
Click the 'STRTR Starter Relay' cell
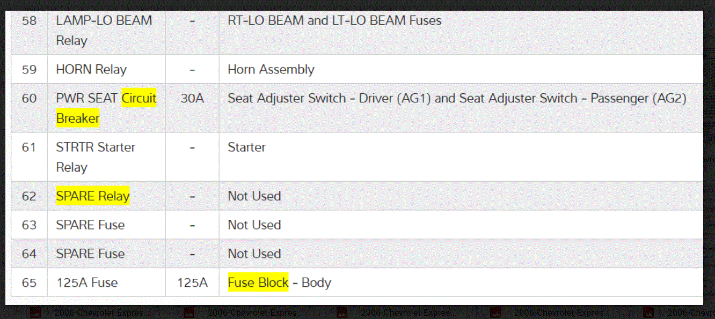pyautogui.click(x=96, y=157)
